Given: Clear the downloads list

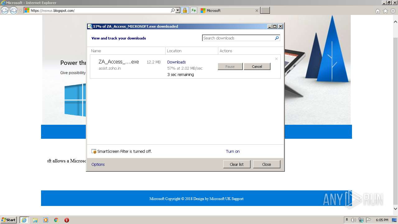Looking at the screenshot, I should [237, 164].
